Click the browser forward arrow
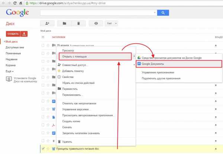The width and height of the screenshot is (223, 154). (9, 3)
